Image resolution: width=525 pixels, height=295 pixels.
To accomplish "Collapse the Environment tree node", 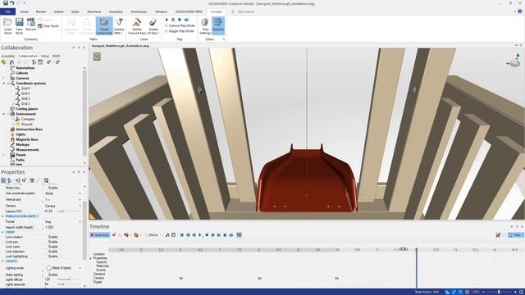I will (x=4, y=114).
